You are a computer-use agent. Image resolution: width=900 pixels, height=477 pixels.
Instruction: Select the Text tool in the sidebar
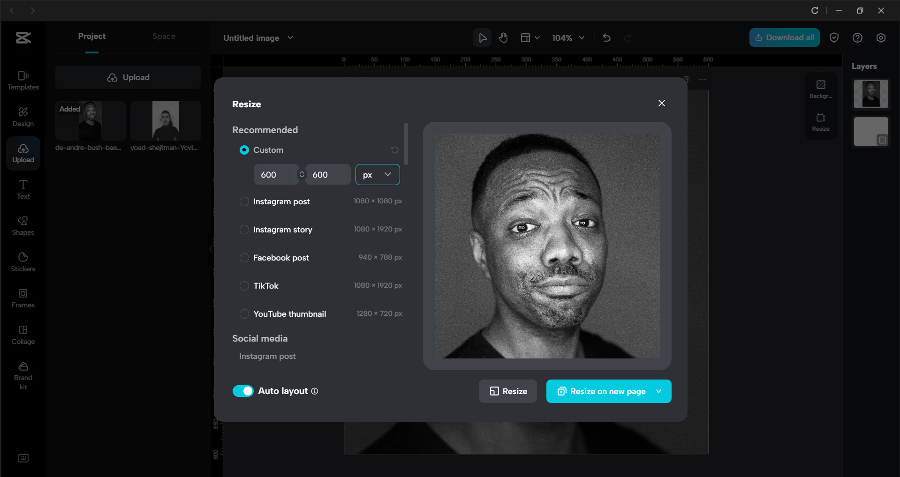click(x=23, y=189)
